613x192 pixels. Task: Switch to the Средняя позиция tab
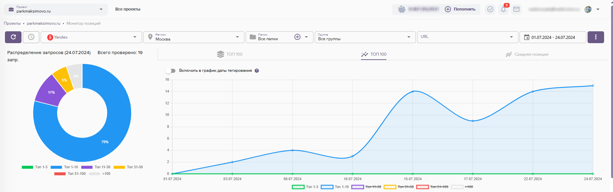click(x=527, y=54)
